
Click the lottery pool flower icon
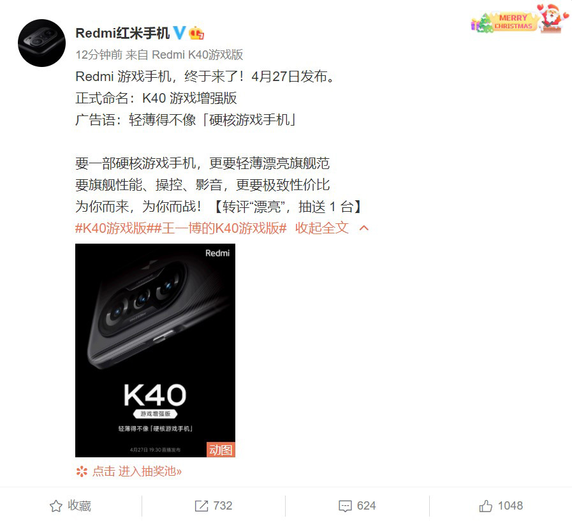(x=82, y=471)
